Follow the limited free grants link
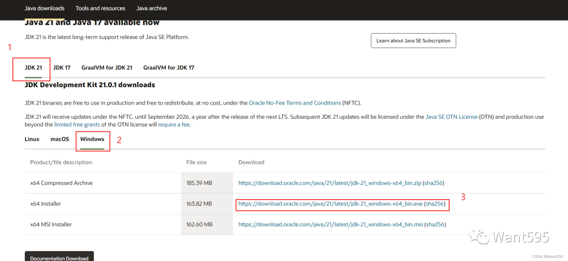This screenshot has height=261, width=568. [76, 124]
